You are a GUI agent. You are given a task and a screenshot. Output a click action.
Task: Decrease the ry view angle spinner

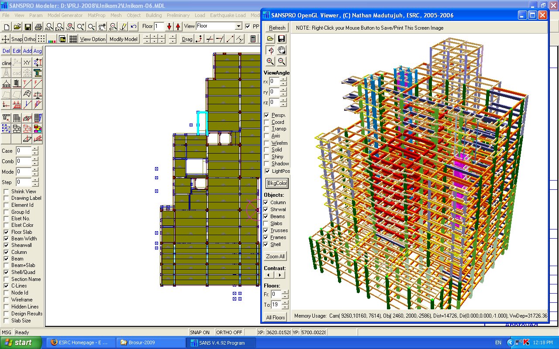(283, 94)
